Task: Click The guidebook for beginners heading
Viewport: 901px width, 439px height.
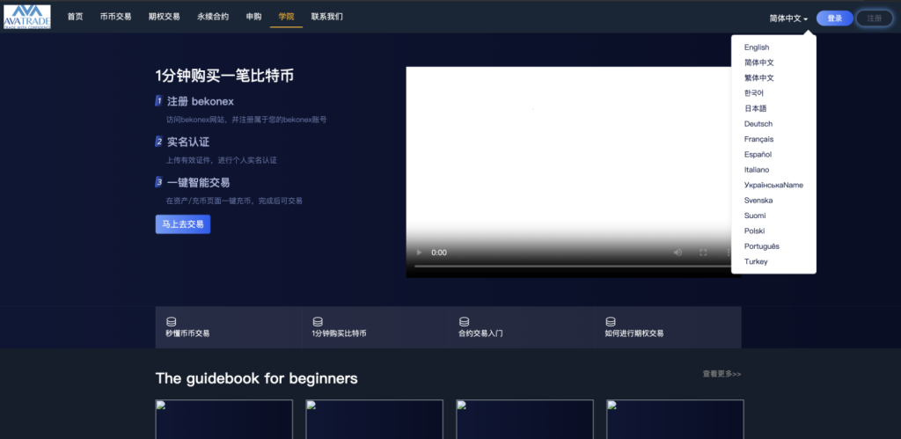Action: pyautogui.click(x=256, y=378)
